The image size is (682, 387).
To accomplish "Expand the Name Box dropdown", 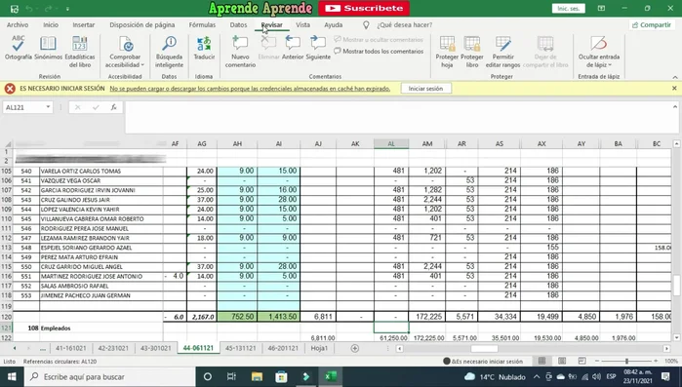I will tap(48, 107).
